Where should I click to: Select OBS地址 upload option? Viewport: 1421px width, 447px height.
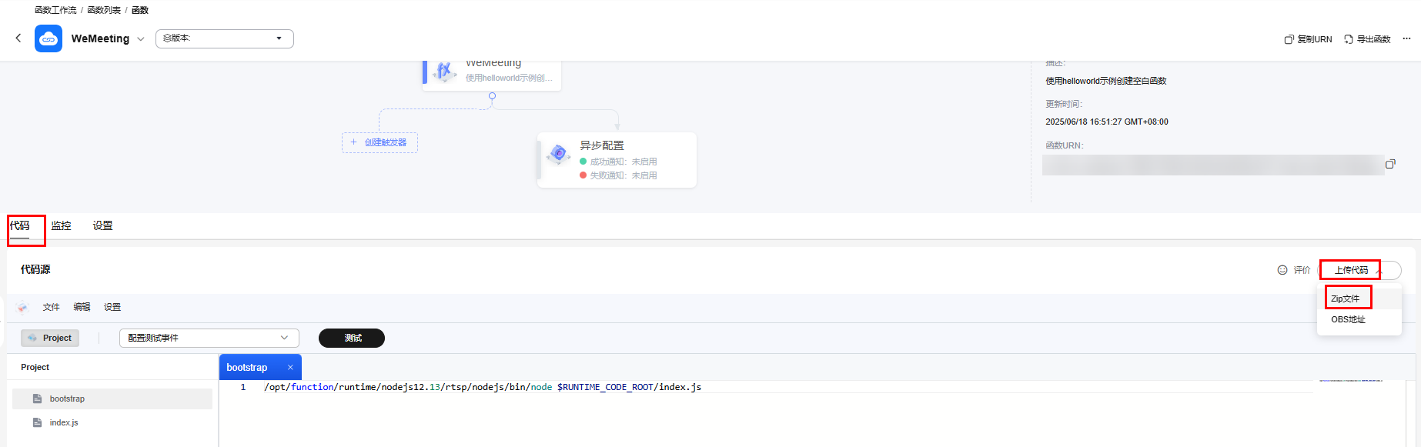(1348, 319)
